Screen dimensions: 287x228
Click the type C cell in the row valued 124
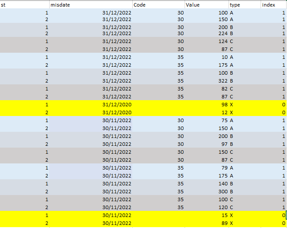tap(245, 41)
